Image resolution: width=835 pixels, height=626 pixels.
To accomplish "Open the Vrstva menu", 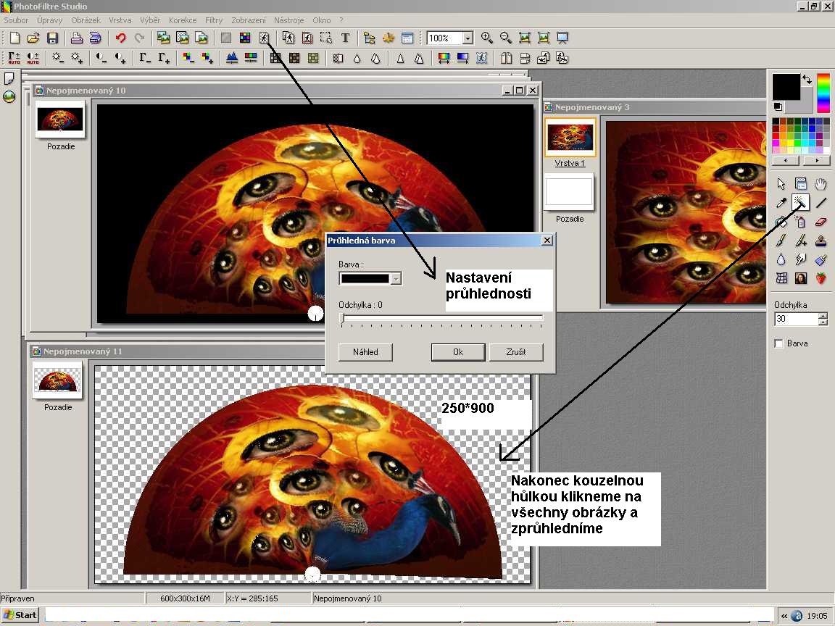I will (x=120, y=20).
